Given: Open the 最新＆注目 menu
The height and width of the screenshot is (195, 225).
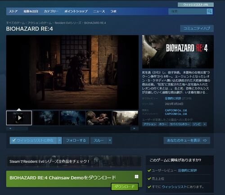Looking at the screenshot, I should 31,11.
